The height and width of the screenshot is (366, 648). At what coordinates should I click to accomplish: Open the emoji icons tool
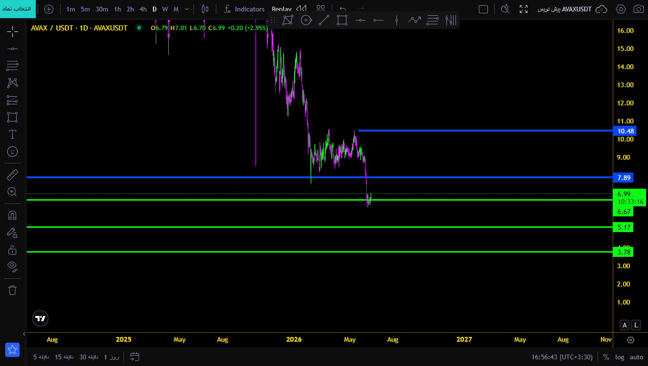click(x=12, y=152)
